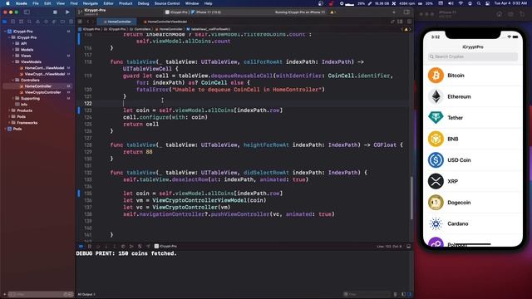Stop the running scheme in Xcode toolbar
This screenshot has width=532, height=299.
pos(55,12)
